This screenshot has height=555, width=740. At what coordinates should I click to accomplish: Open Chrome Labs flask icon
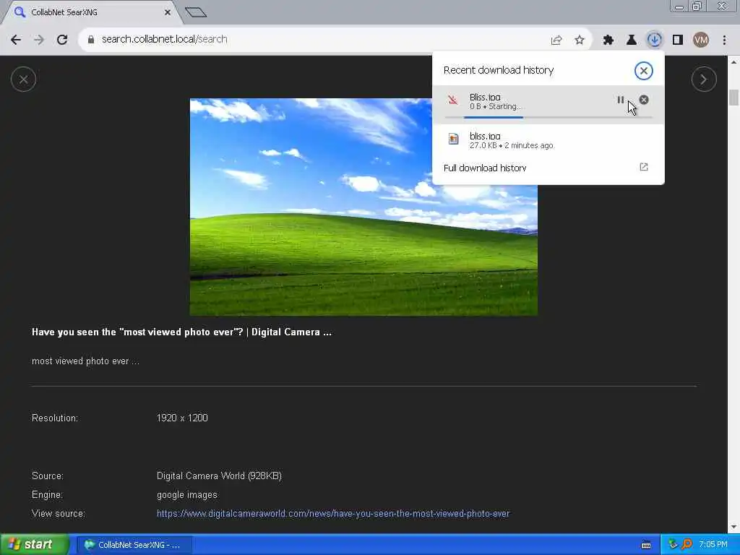(x=632, y=40)
